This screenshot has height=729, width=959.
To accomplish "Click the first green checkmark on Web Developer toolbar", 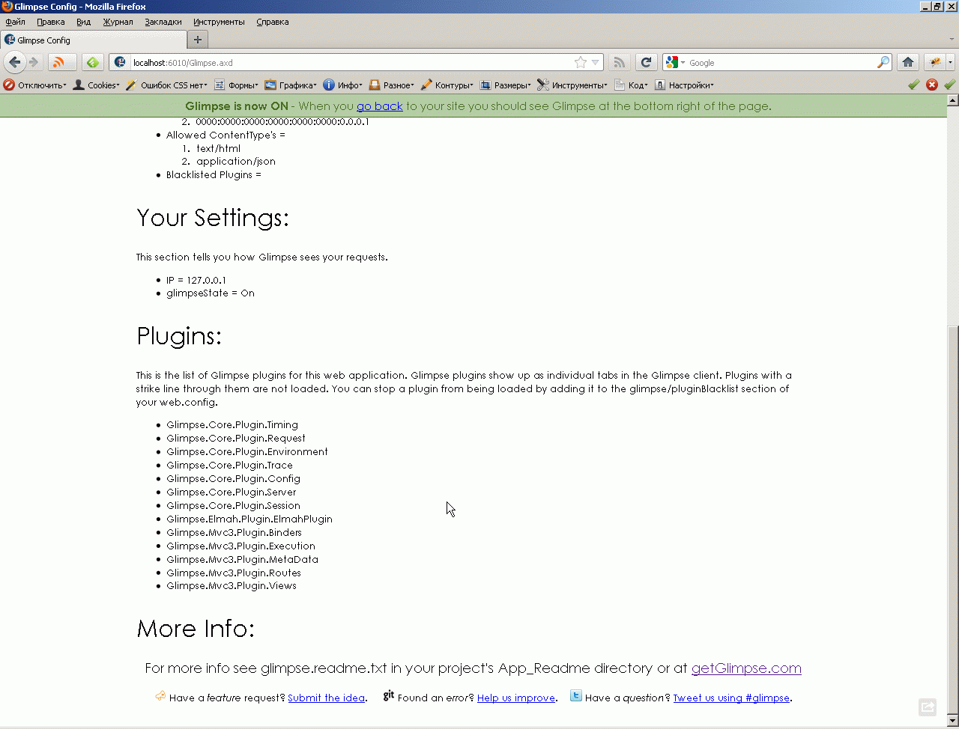I will [913, 85].
